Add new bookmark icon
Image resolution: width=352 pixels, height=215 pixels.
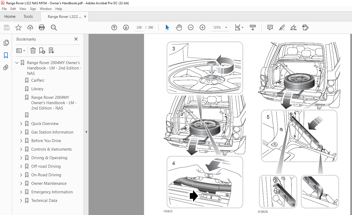click(42, 50)
